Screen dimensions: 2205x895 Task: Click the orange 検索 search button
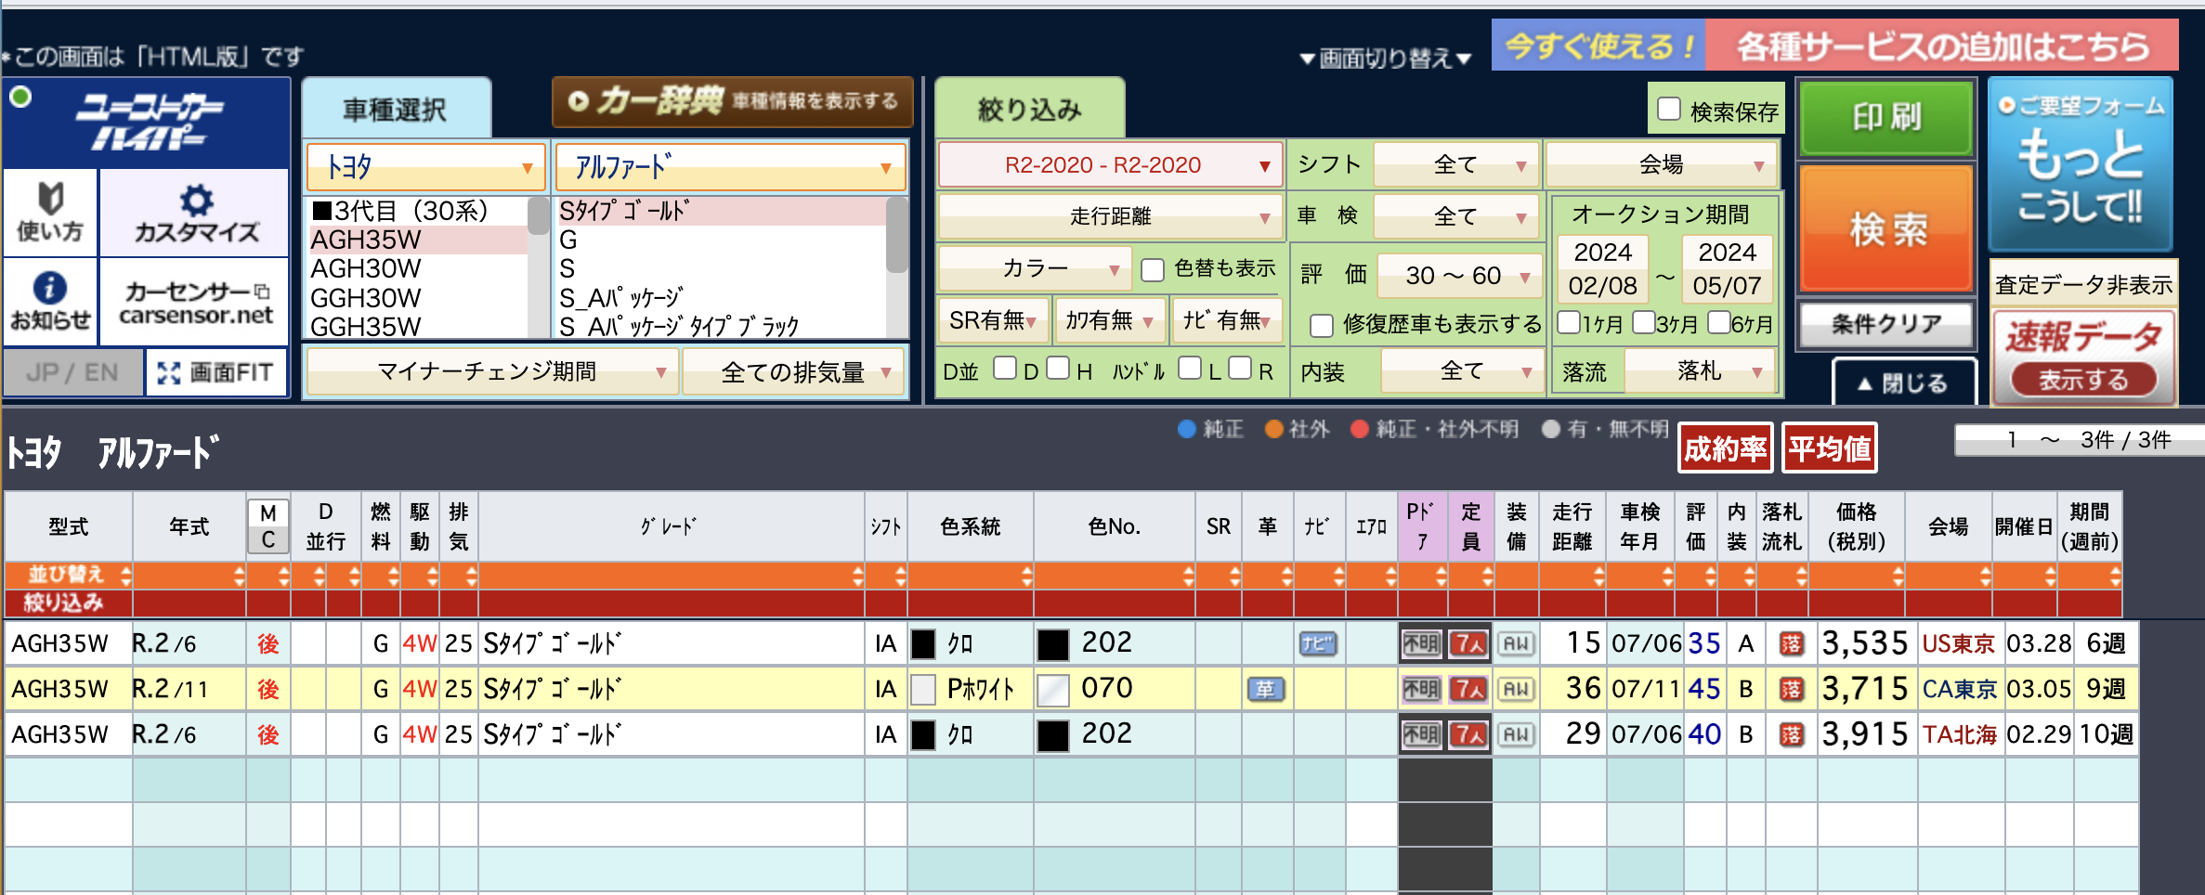(1885, 228)
